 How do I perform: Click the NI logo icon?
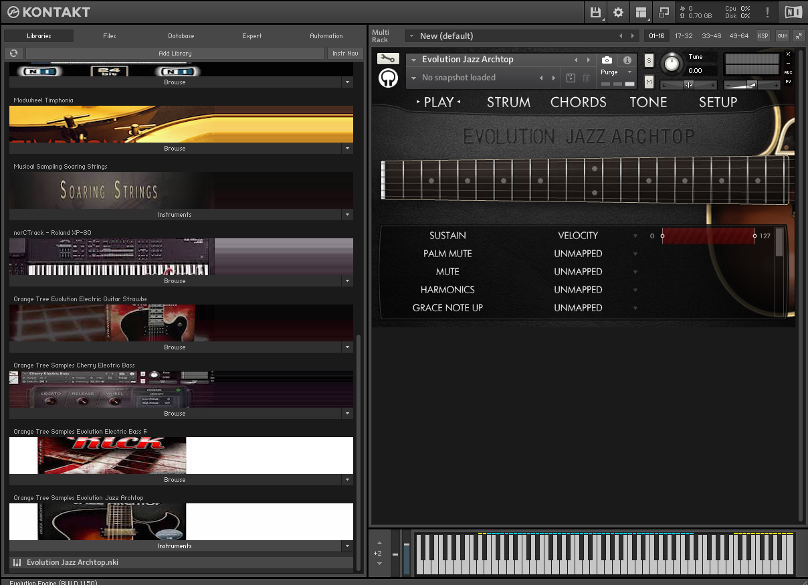coord(793,12)
